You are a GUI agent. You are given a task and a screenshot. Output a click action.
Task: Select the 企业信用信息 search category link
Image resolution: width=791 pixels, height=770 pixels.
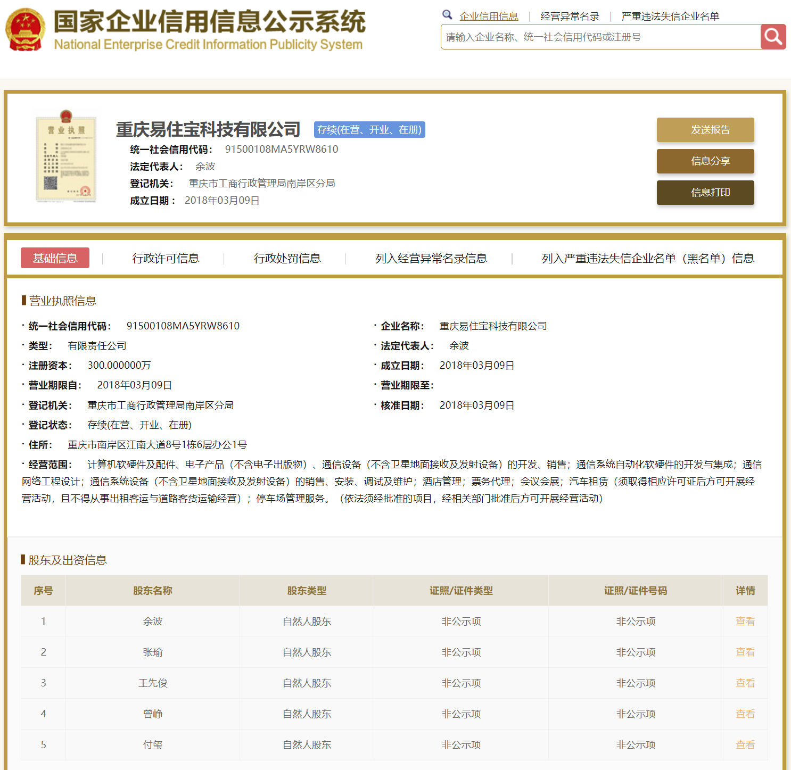pyautogui.click(x=489, y=16)
